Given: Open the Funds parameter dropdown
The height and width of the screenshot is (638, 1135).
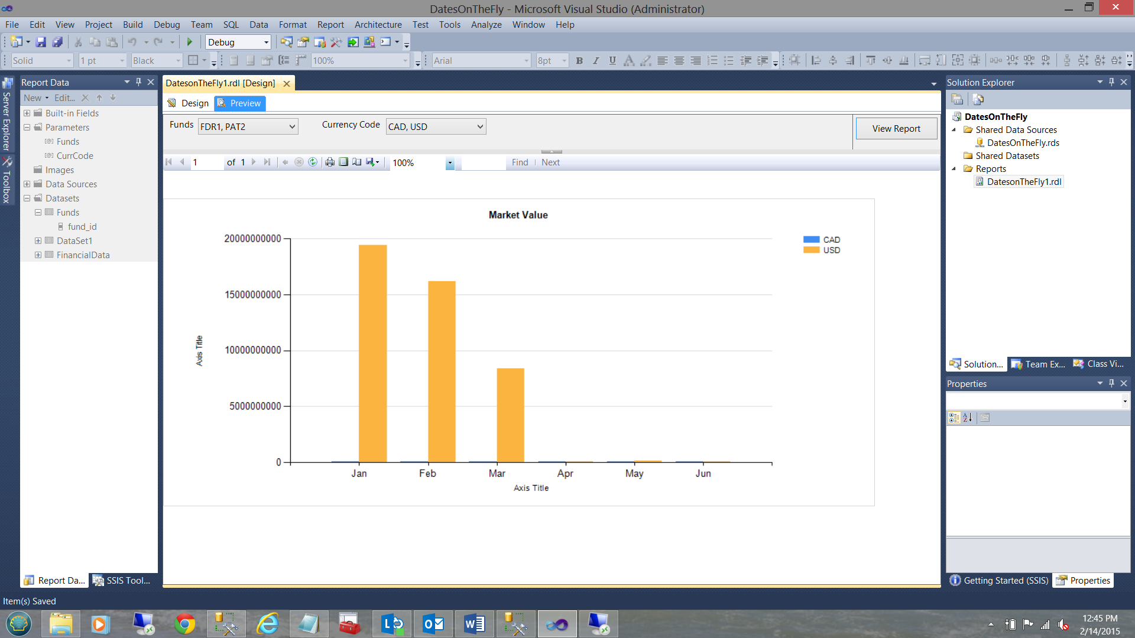Looking at the screenshot, I should [x=292, y=126].
